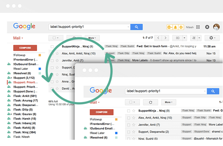Toggle the select-all checkbox in back window toolbar
The image size is (223, 146).
coord(54,38)
